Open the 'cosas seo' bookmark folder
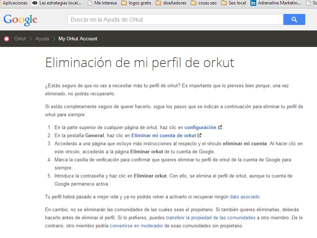The width and height of the screenshot is (317, 238). pos(204,3)
